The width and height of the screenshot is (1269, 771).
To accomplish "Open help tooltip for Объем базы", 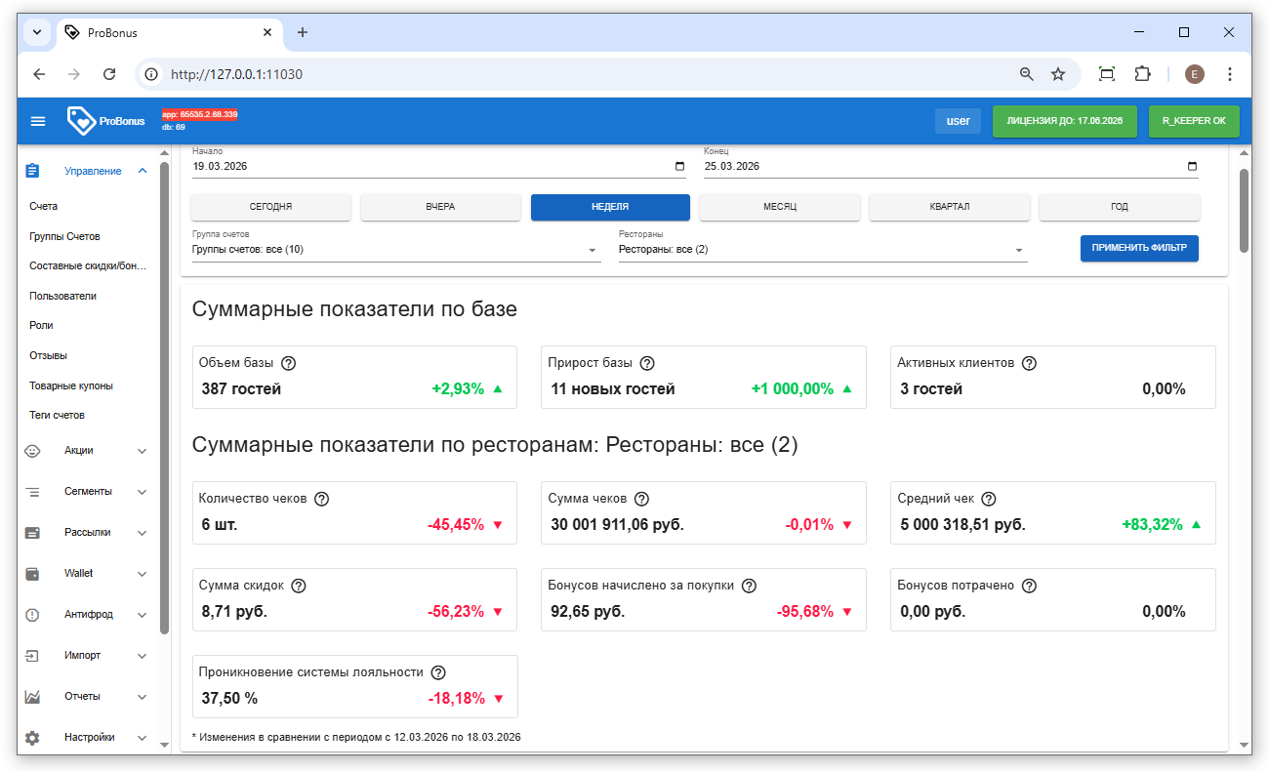I will [x=288, y=363].
